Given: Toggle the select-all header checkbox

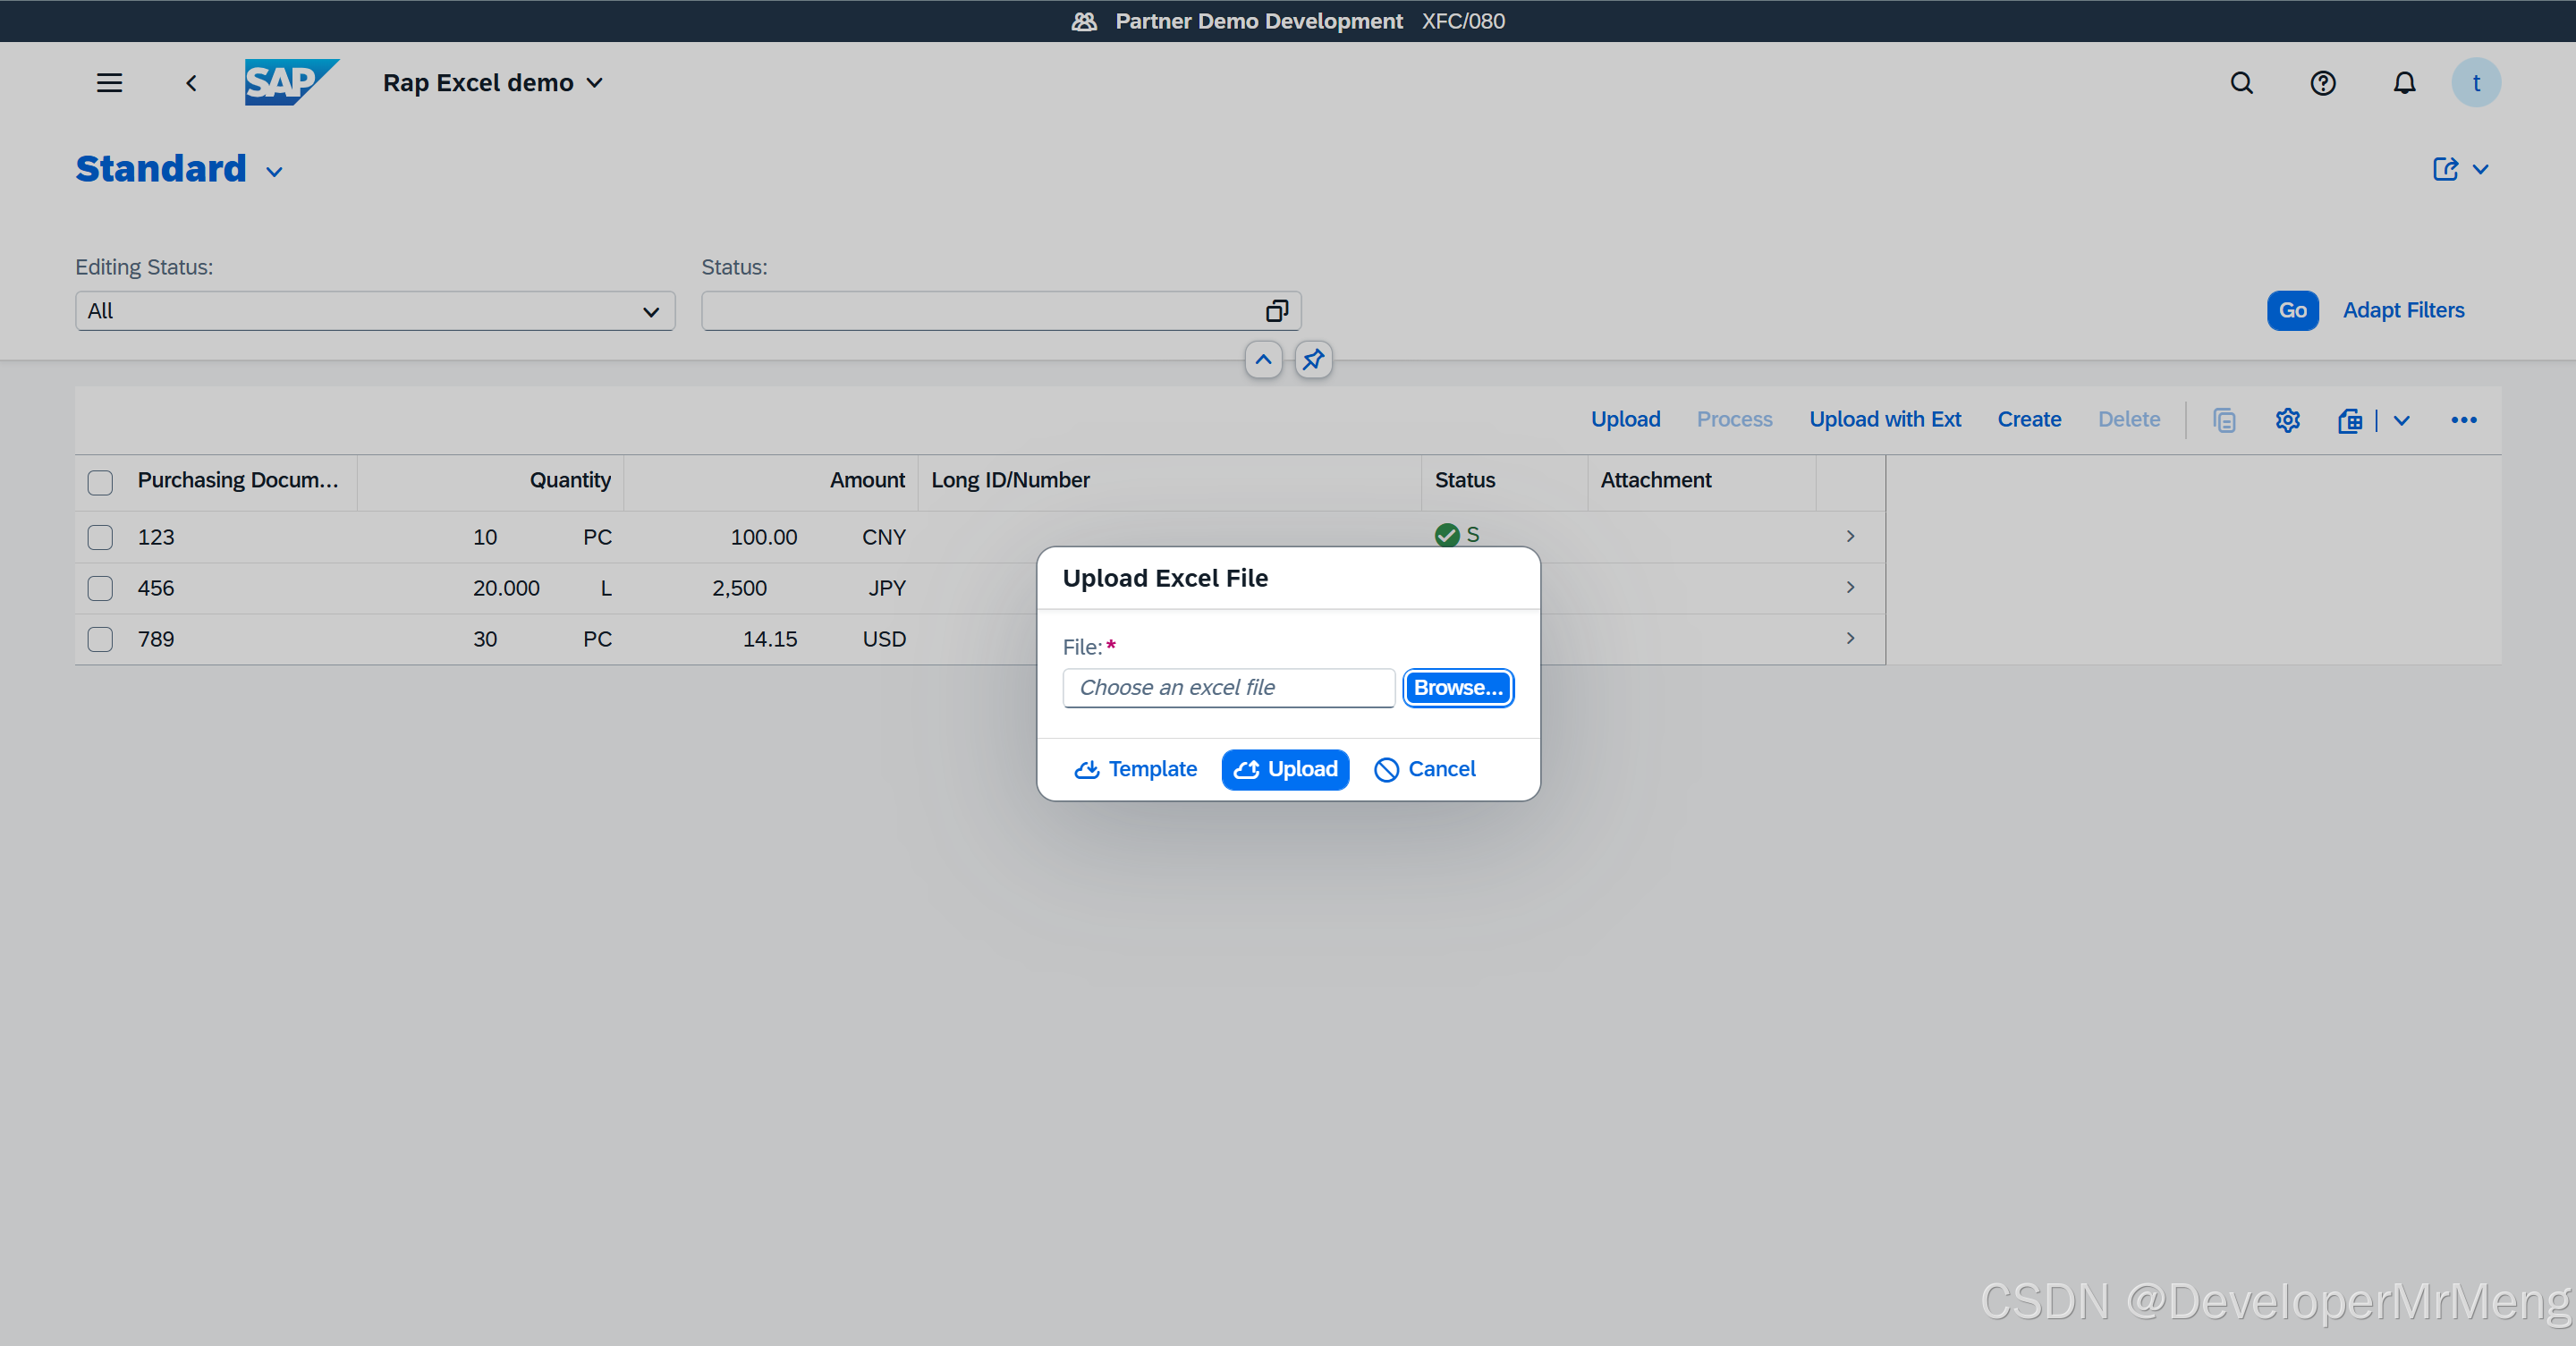Looking at the screenshot, I should click(100, 482).
